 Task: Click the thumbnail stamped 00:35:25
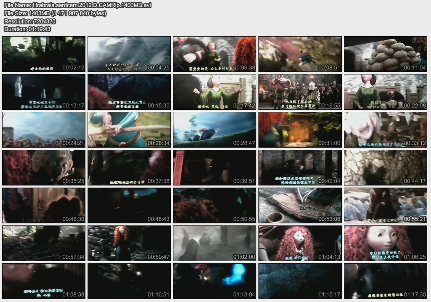click(x=44, y=168)
